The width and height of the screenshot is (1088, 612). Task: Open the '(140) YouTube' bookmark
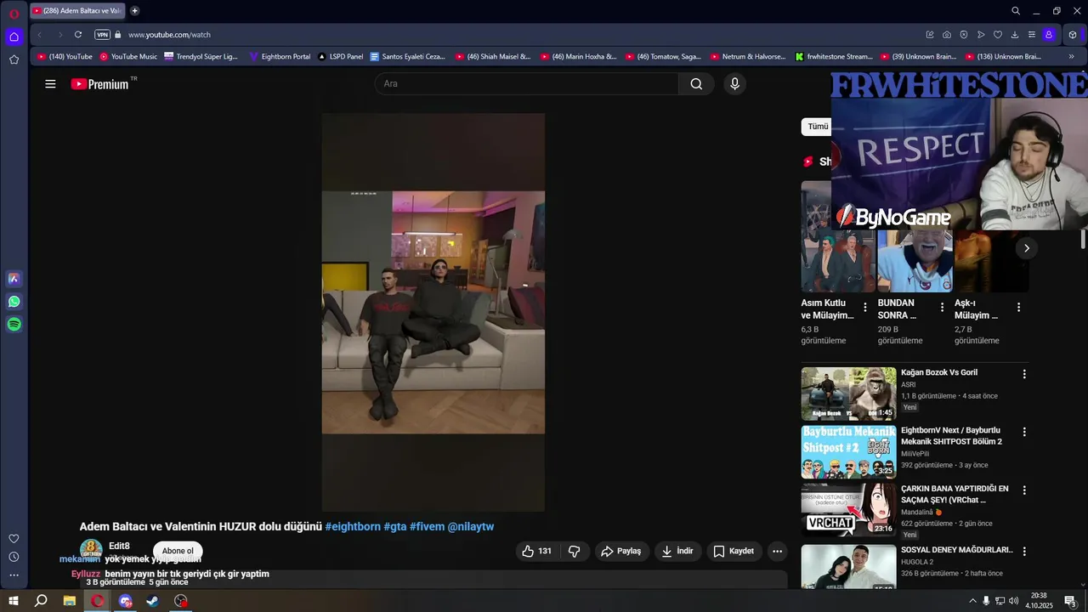point(65,57)
